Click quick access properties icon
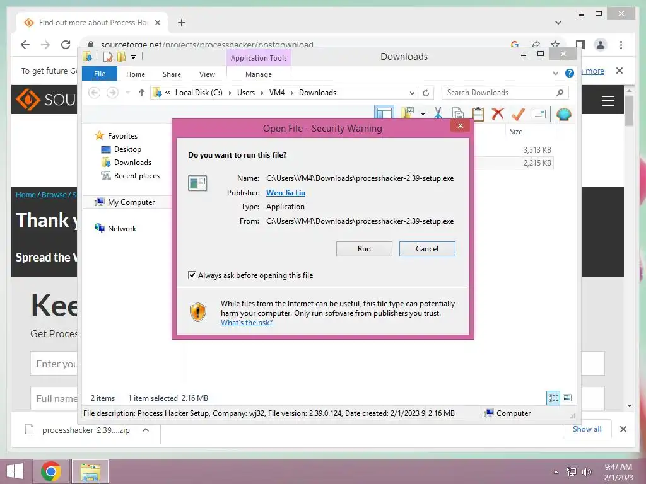Screen dimensions: 646x484 point(107,56)
